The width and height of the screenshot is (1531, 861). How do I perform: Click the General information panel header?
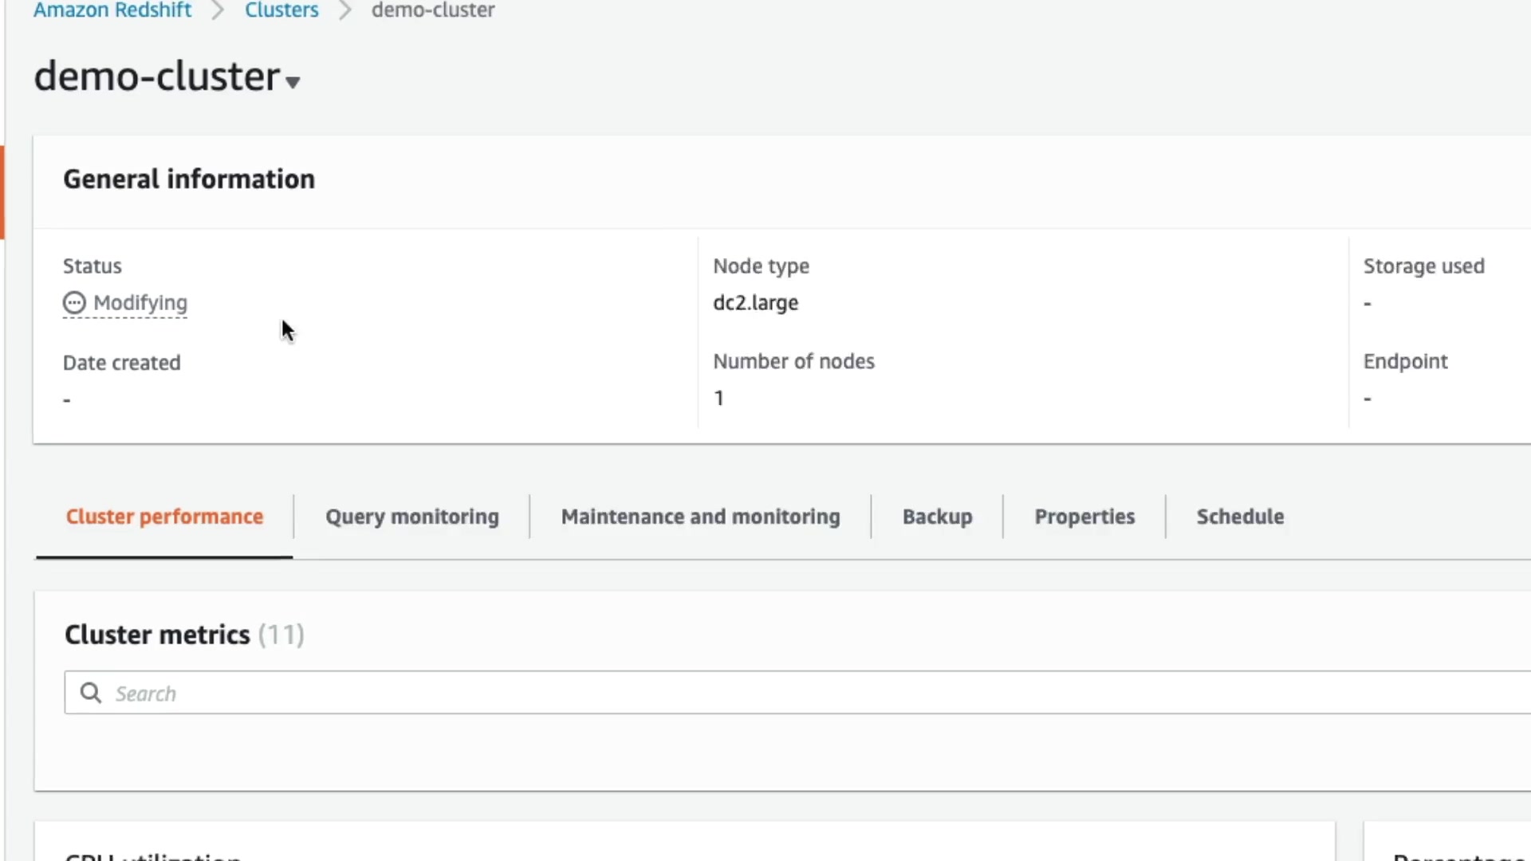coord(189,179)
